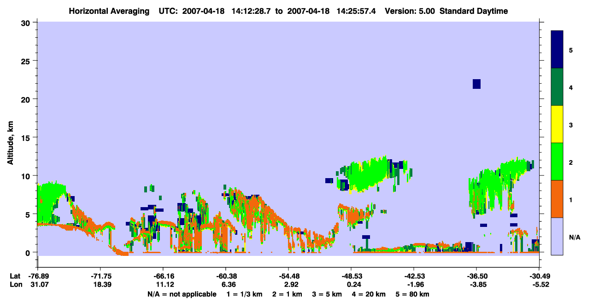This screenshot has width=599, height=307.
Task: Click the altitude tick label '10'
Action: 27,176
